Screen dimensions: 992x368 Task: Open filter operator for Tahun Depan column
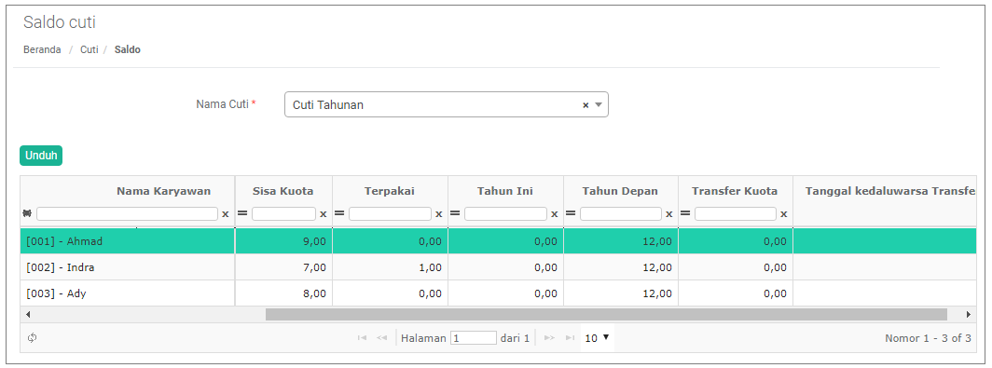point(571,214)
